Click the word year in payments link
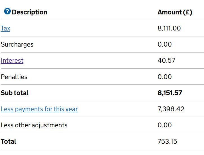Screen dimensions: 204x155 click(x=71, y=110)
